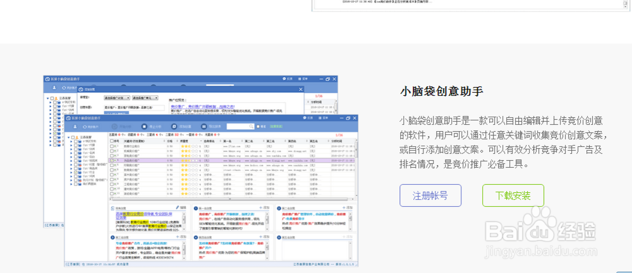Viewport: 632px width, 273px height.
Task: Click the 编辑 pencil icon in 现有创意 panel
Action: coord(178,207)
